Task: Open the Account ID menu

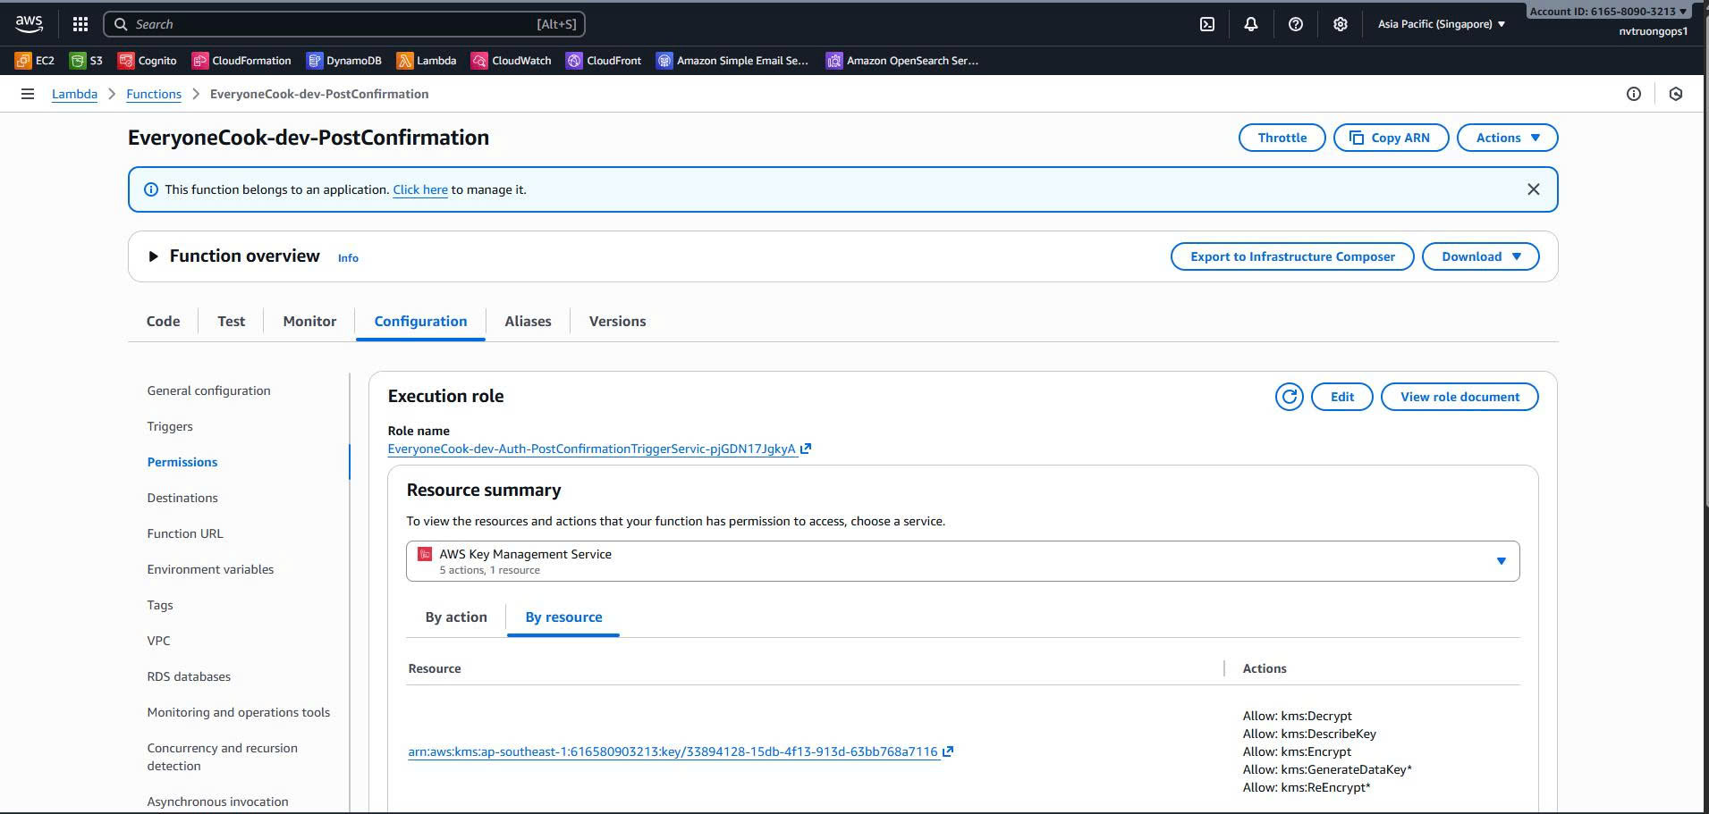Action: [1608, 12]
